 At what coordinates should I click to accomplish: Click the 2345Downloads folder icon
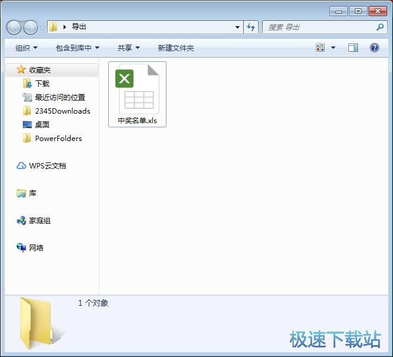coord(27,111)
